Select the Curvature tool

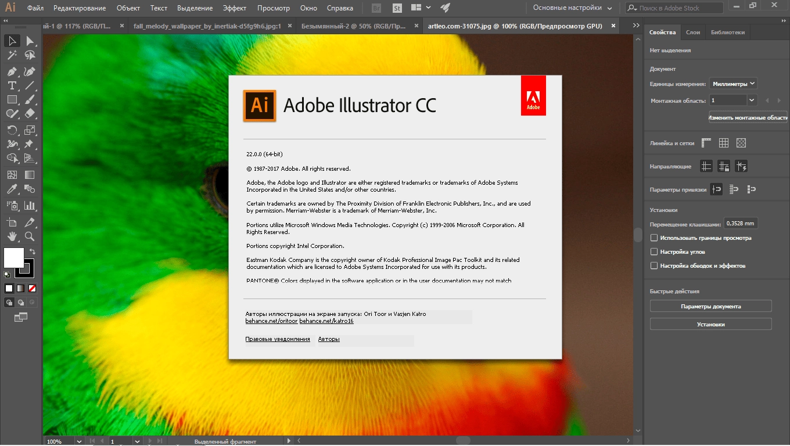tap(30, 71)
